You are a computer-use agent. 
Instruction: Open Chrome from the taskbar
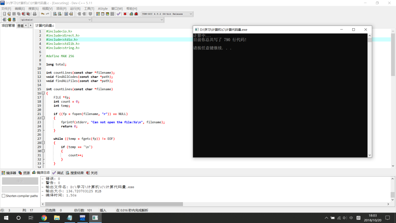44,218
